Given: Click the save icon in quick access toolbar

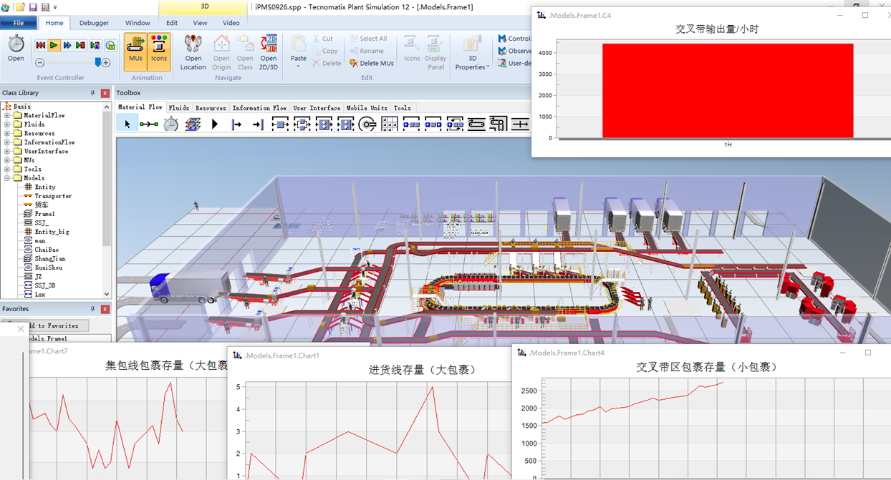Looking at the screenshot, I should (32, 6).
